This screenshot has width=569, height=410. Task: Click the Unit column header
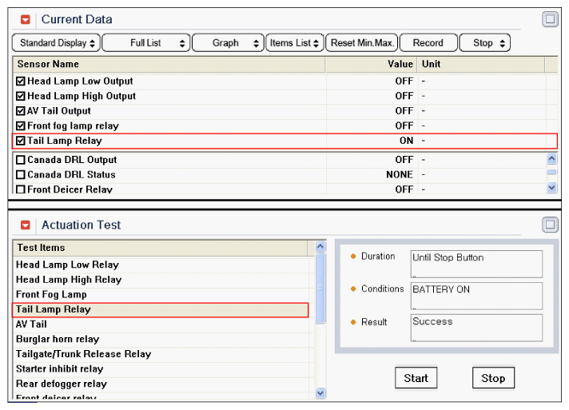pyautogui.click(x=481, y=64)
